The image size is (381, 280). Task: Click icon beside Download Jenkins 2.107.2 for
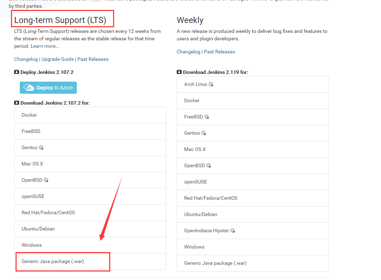pos(17,103)
